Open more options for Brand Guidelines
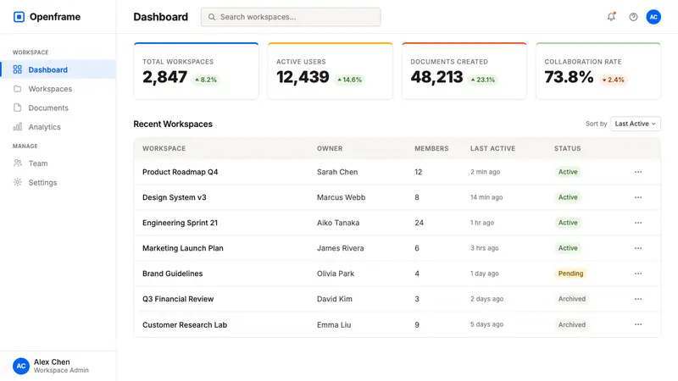Screen dimensions: 678x381 [638, 273]
